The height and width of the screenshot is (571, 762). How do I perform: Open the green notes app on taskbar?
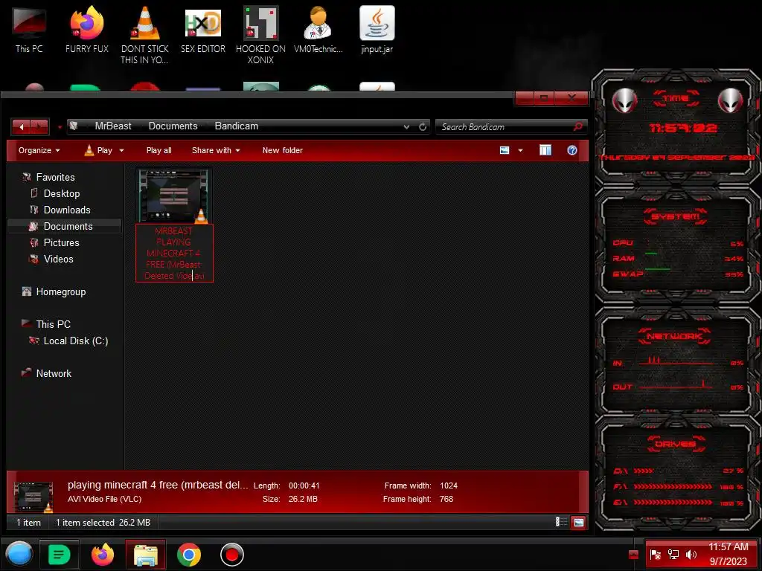point(60,555)
